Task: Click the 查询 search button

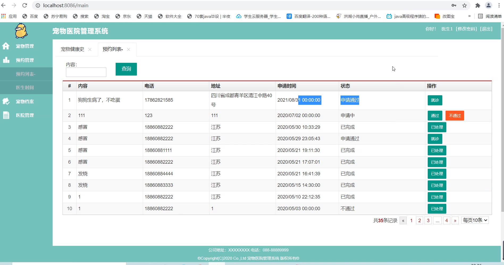Action: click(x=126, y=69)
